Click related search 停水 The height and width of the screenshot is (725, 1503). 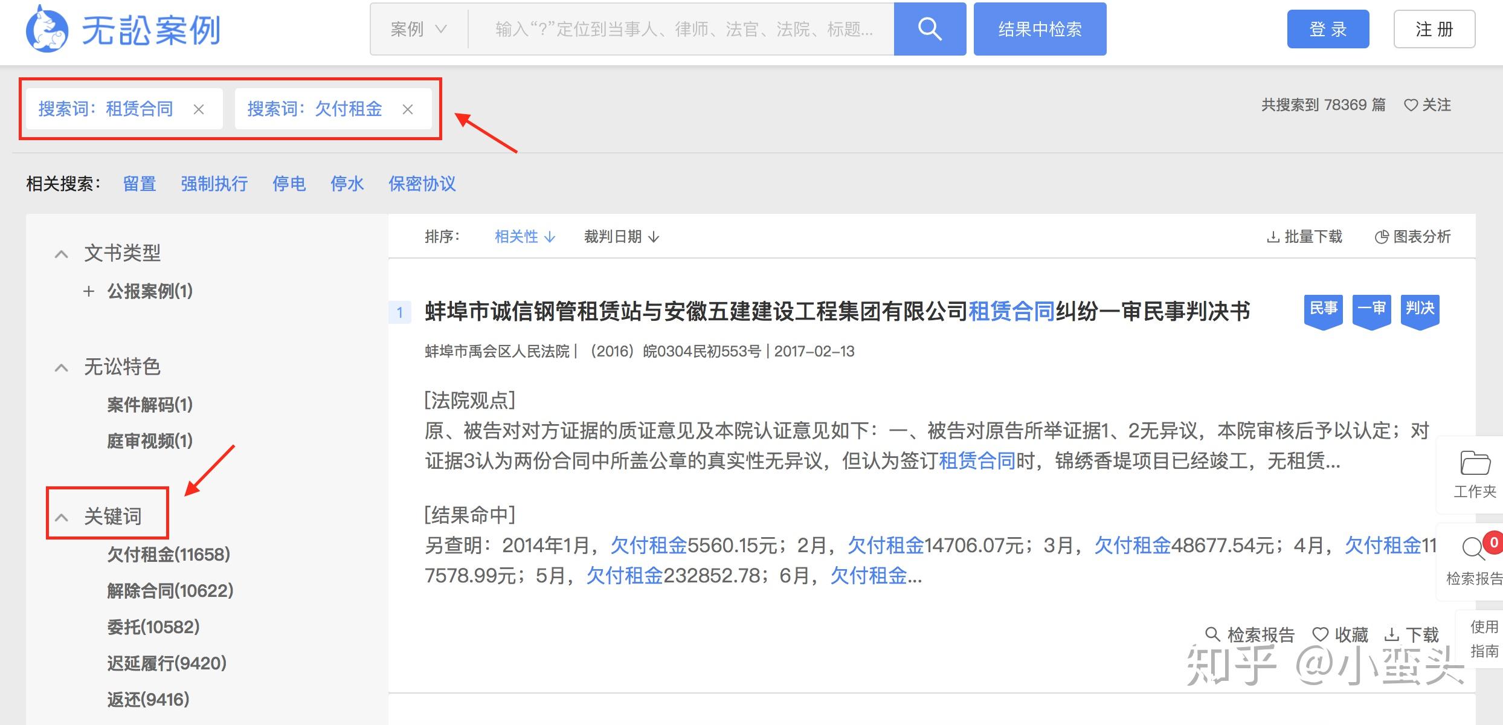[x=347, y=184]
